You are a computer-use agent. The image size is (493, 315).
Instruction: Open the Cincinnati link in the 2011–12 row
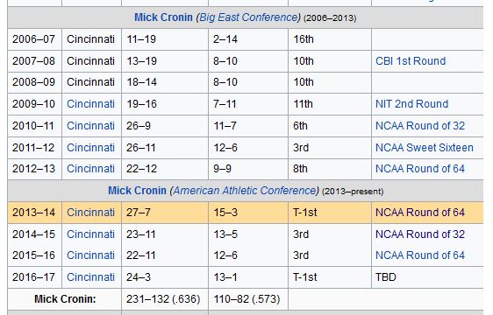pyautogui.click(x=90, y=148)
